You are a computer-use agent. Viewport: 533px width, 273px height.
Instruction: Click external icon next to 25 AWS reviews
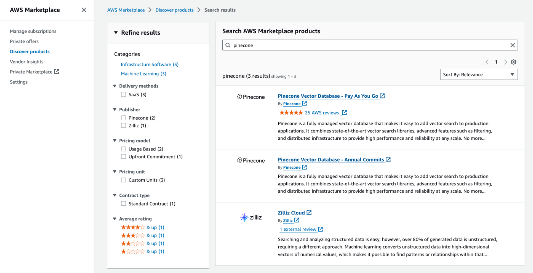344,113
